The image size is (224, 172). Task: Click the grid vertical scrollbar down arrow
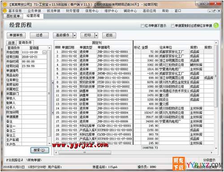[216, 148]
